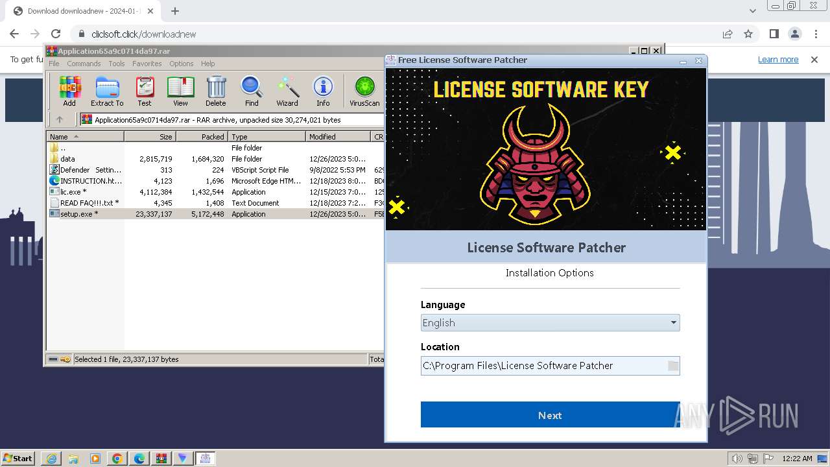
Task: Open Chrome three-dot menu
Action: pyautogui.click(x=815, y=34)
